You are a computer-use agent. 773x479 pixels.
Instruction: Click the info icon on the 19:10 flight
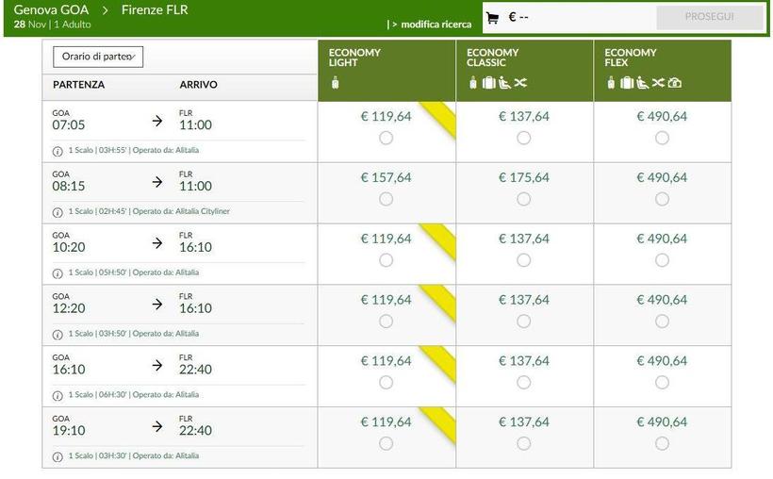pyautogui.click(x=58, y=456)
